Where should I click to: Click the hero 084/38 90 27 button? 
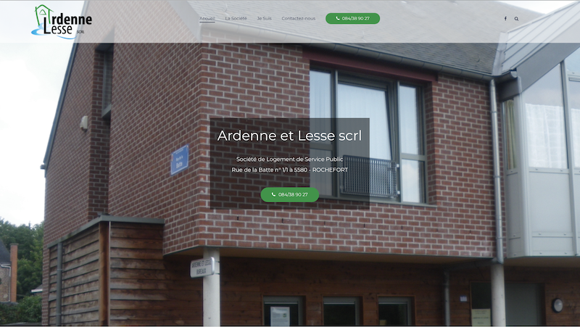coord(289,194)
